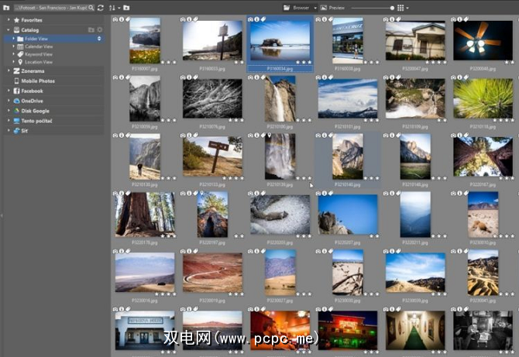This screenshot has width=519, height=357.
Task: Expand the Favorites section
Action: click(x=9, y=19)
